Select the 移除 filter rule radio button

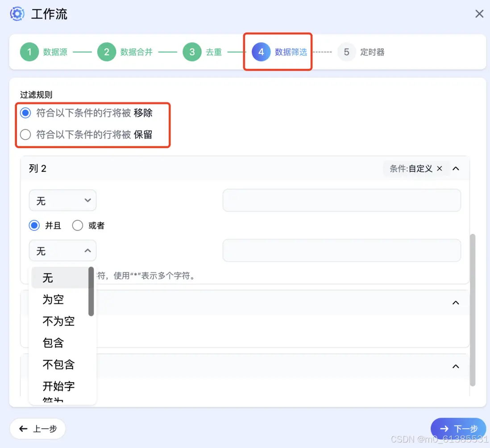click(25, 113)
